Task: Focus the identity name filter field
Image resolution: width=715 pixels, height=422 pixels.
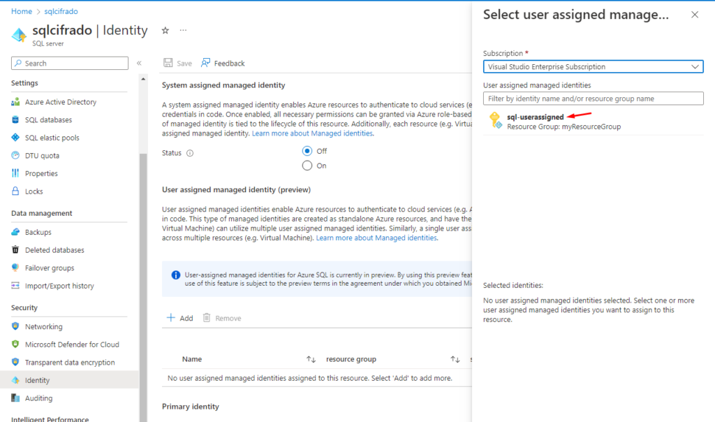Action: (593, 99)
